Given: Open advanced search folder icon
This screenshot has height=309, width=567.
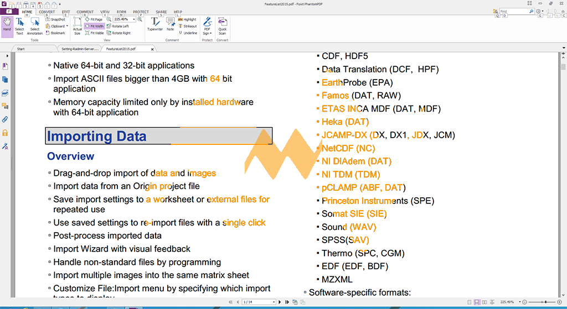Looking at the screenshot, I should click(496, 12).
